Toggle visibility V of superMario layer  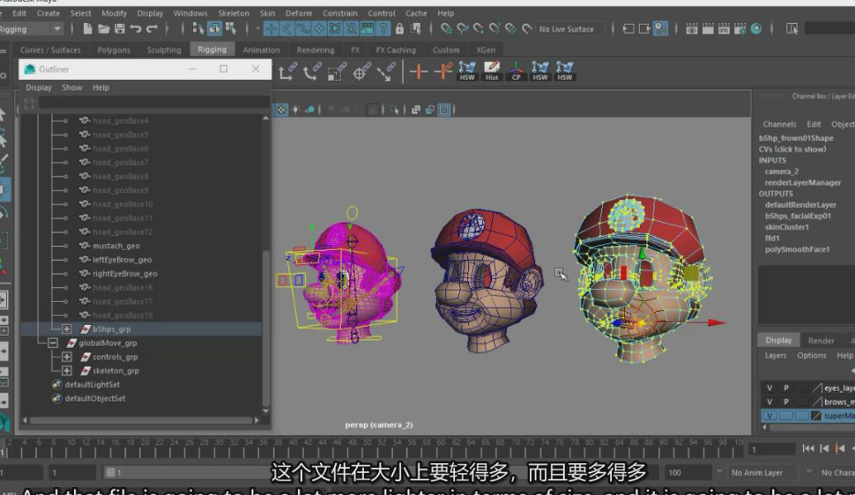click(x=769, y=416)
